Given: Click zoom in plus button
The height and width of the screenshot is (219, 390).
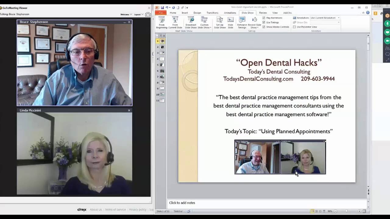Looking at the screenshot, I should tap(359, 211).
